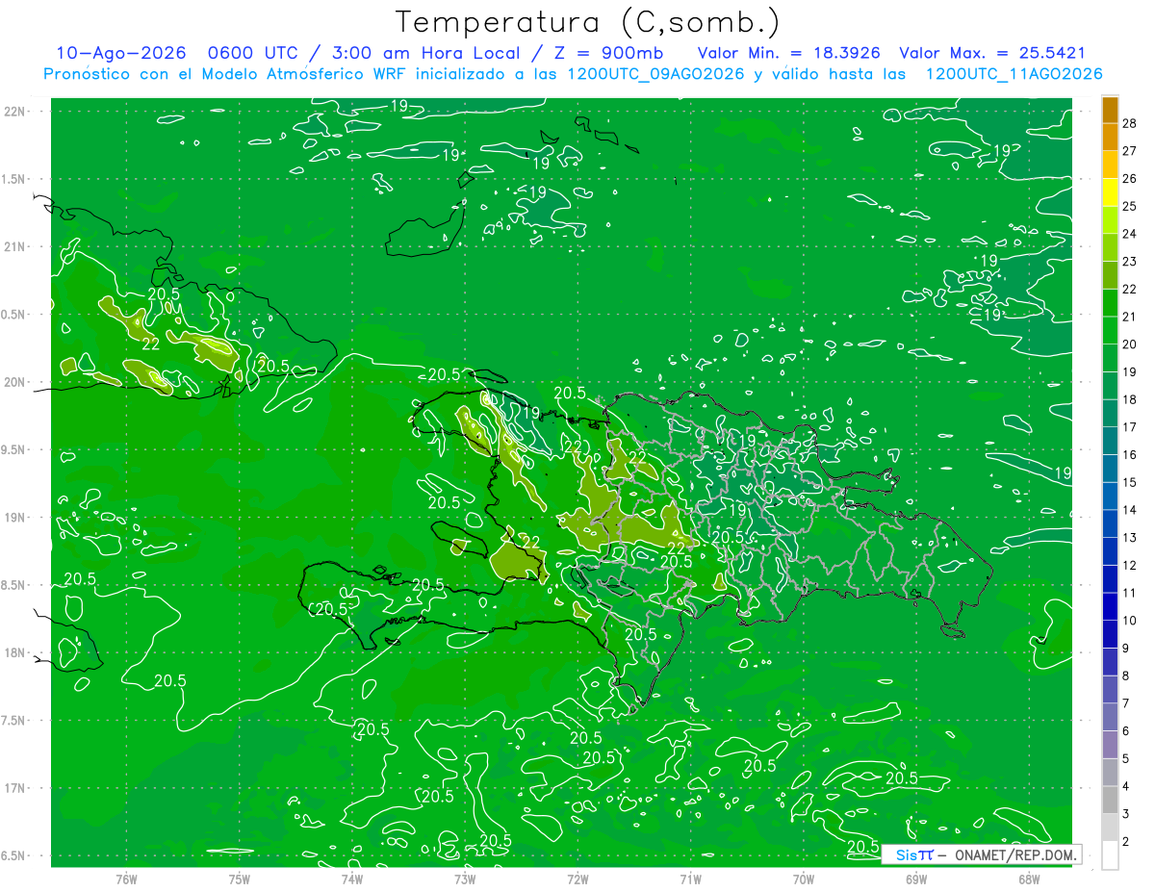Click the '72W' longitude axis label
Viewport: 1155px width, 892px height.
(x=577, y=879)
